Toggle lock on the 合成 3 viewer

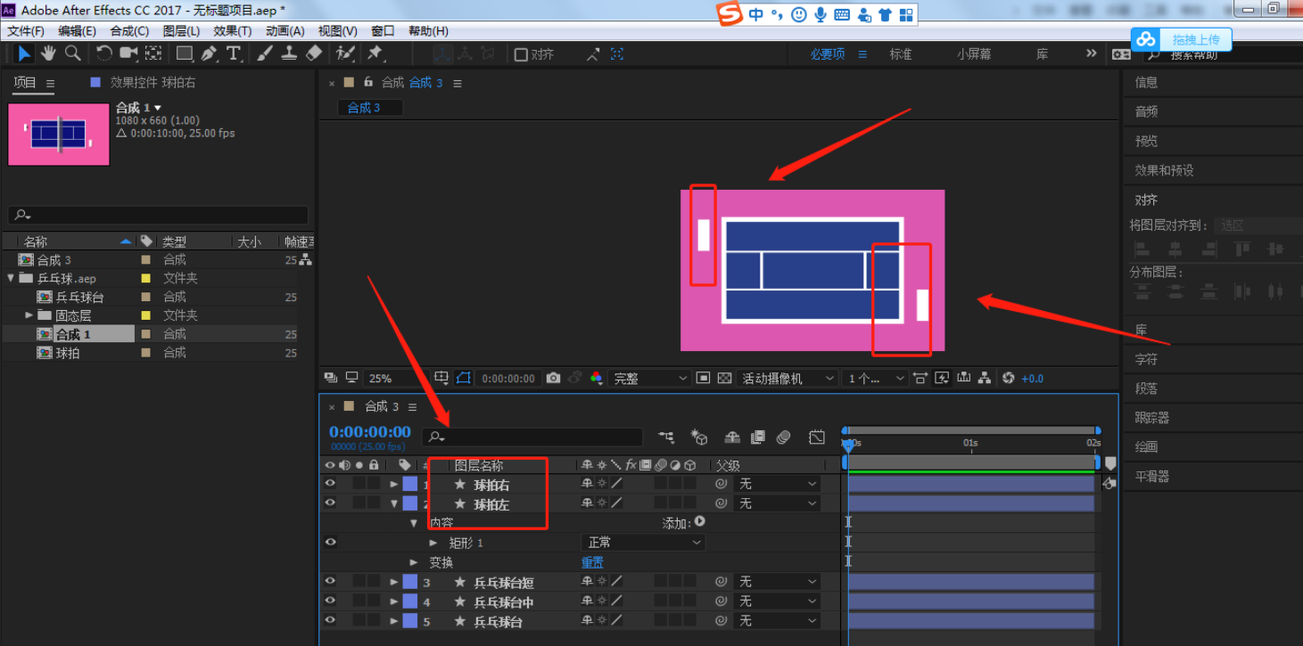point(367,82)
